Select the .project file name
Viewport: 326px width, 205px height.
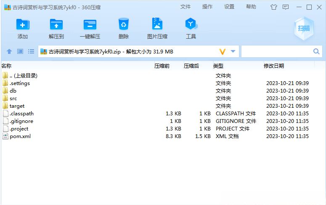click(19, 129)
